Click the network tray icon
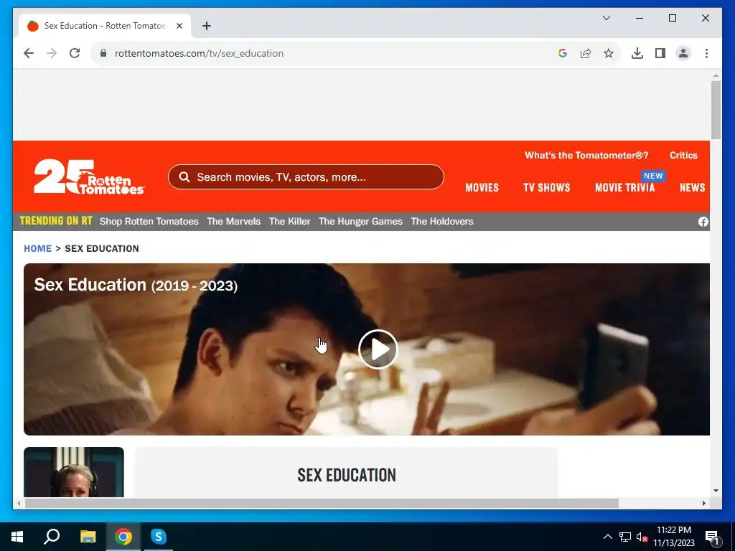Screen dimensions: 735x551 625,537
